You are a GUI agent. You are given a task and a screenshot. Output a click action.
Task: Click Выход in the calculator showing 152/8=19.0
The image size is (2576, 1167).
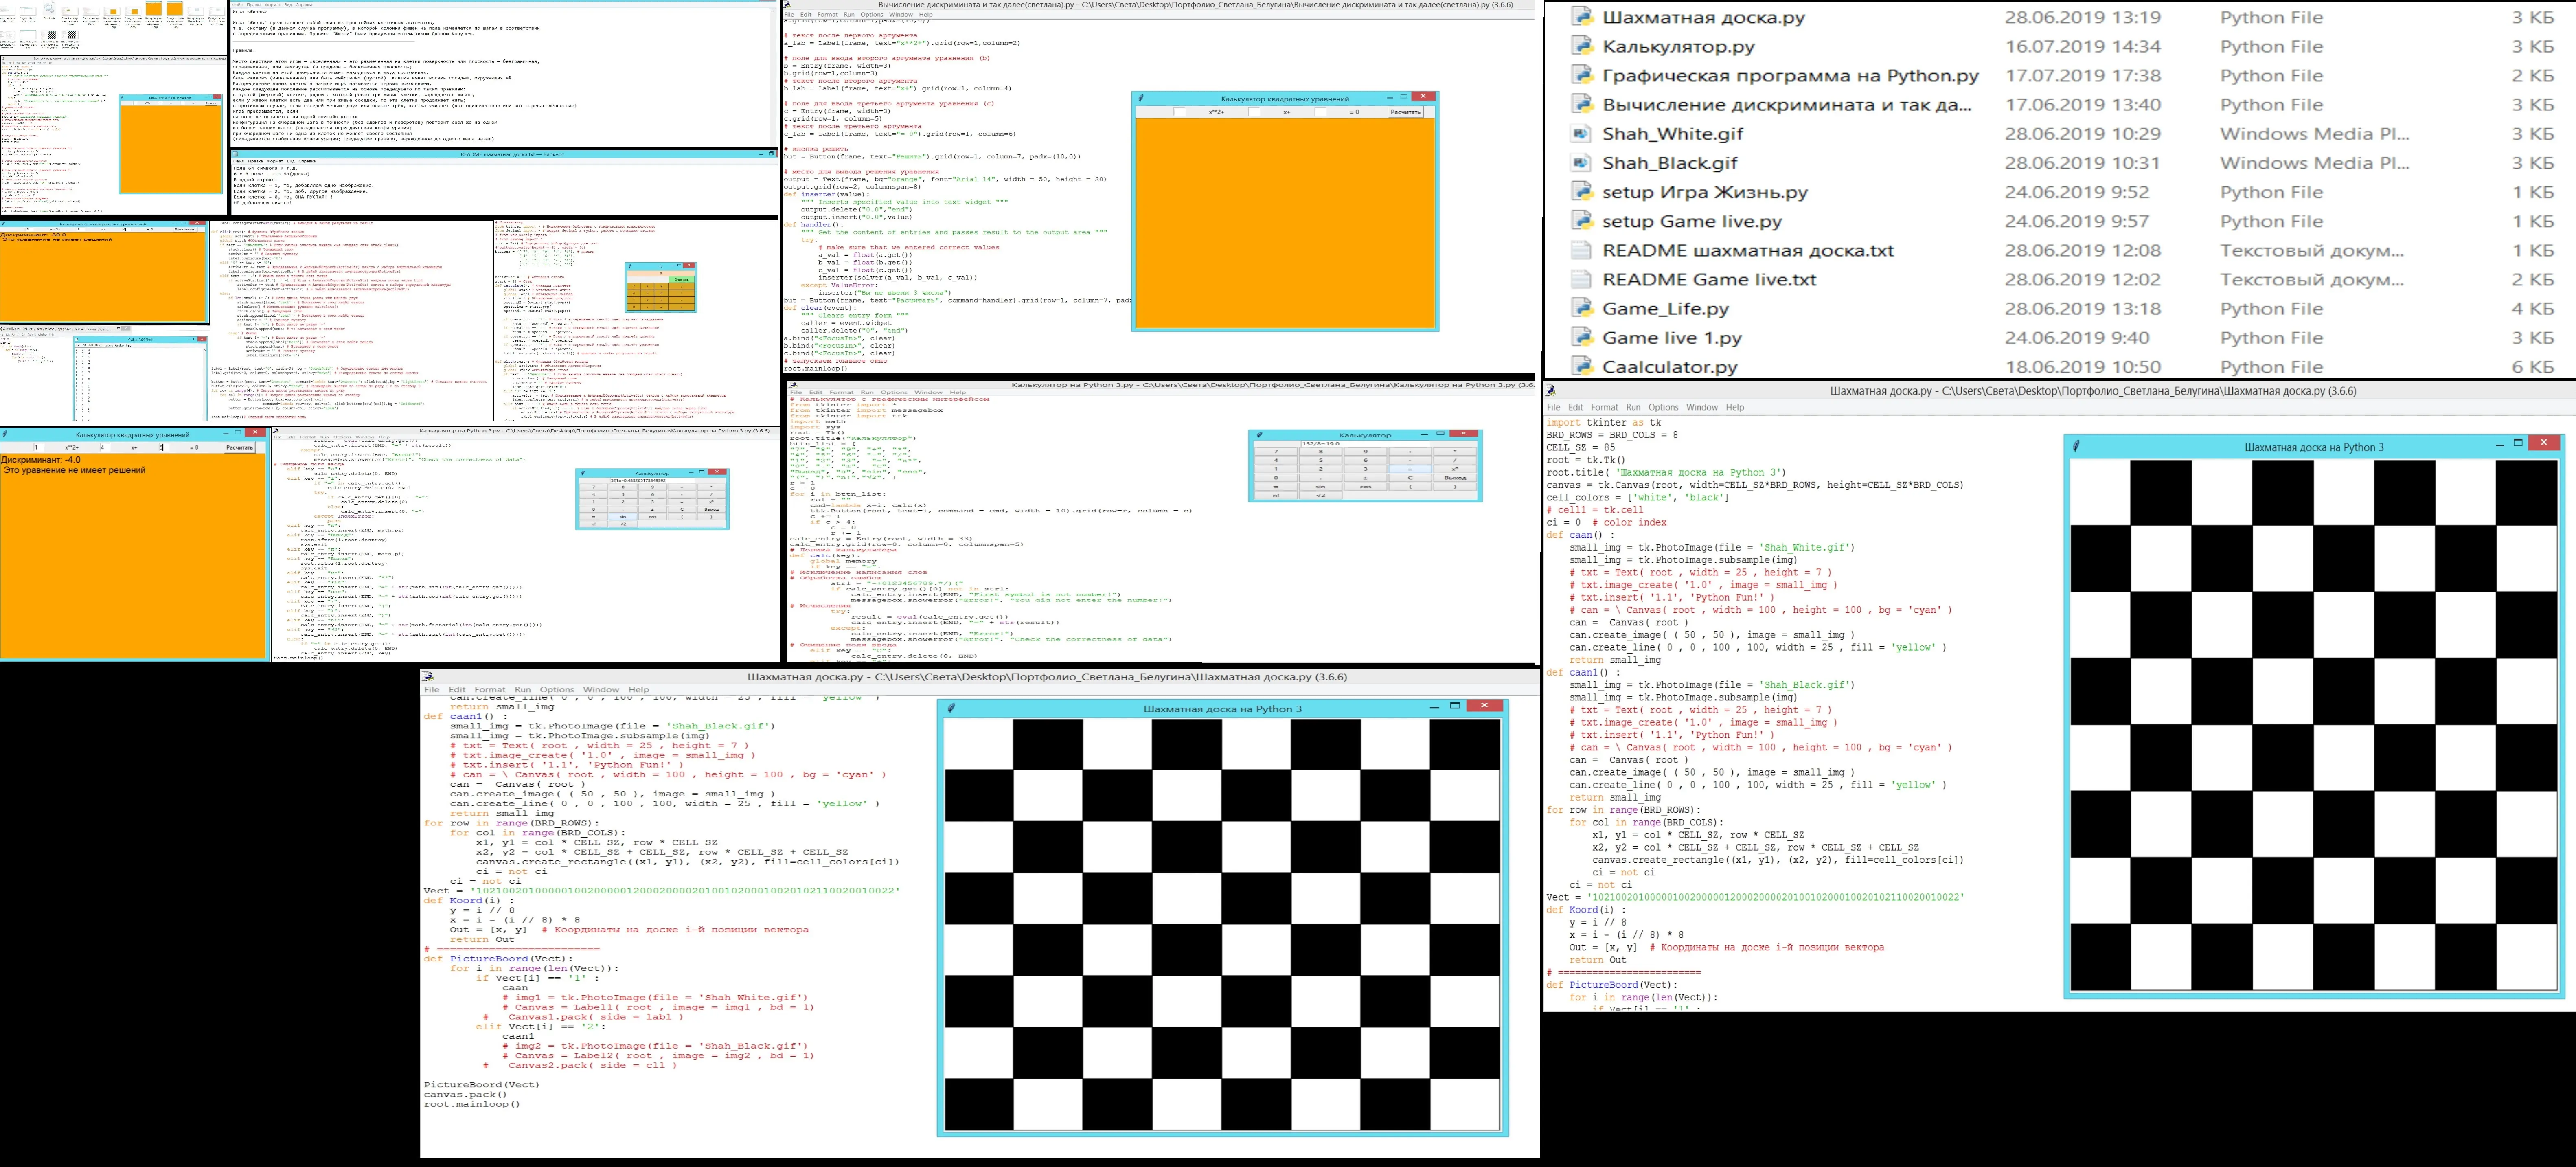(1455, 478)
